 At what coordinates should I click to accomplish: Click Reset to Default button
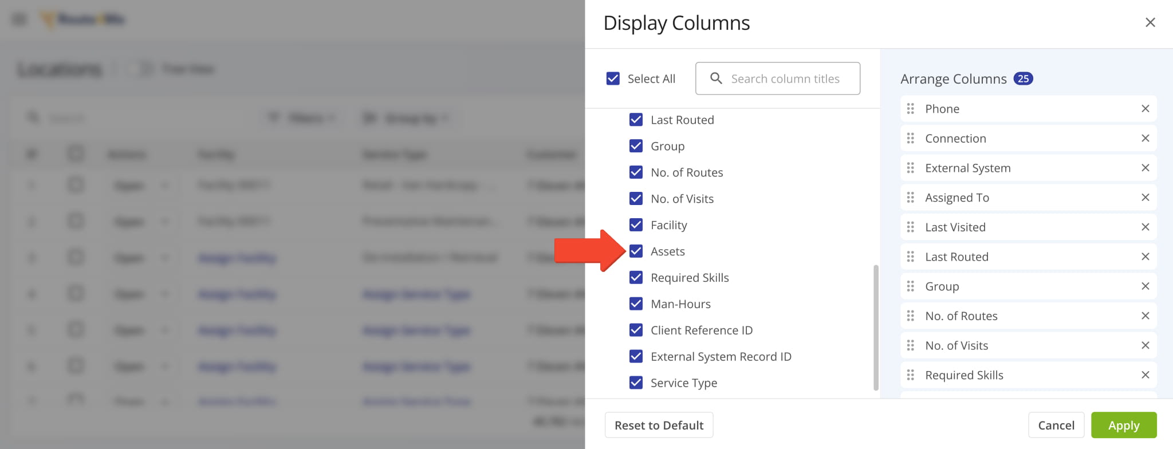pyautogui.click(x=659, y=425)
